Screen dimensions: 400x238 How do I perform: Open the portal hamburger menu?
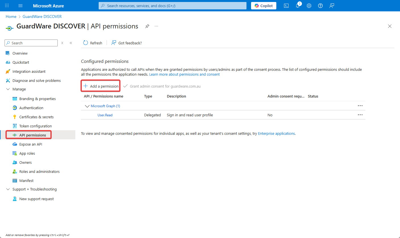click(20, 6)
